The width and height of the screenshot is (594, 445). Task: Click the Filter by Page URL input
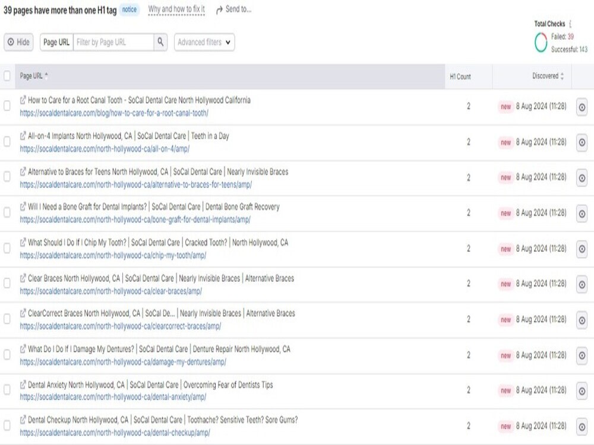[113, 42]
